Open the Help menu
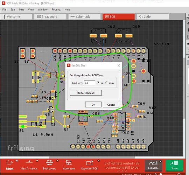Screen dimensions: 189x175 click(67, 9)
